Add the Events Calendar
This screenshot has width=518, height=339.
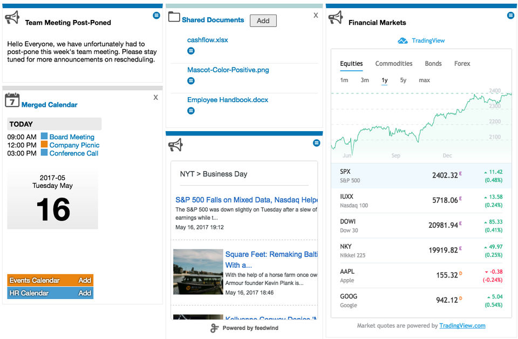pyautogui.click(x=85, y=280)
